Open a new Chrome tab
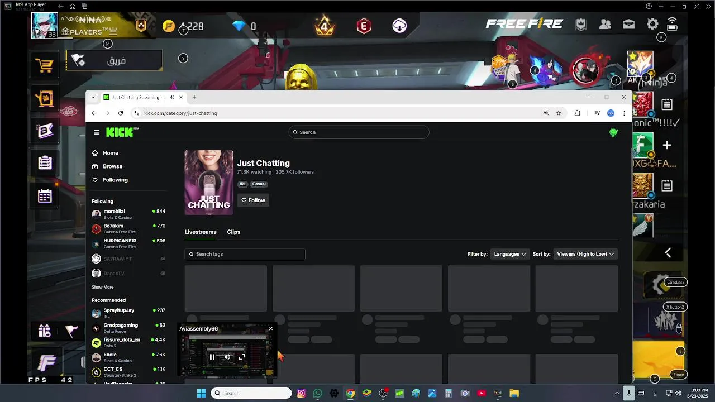 pyautogui.click(x=194, y=97)
